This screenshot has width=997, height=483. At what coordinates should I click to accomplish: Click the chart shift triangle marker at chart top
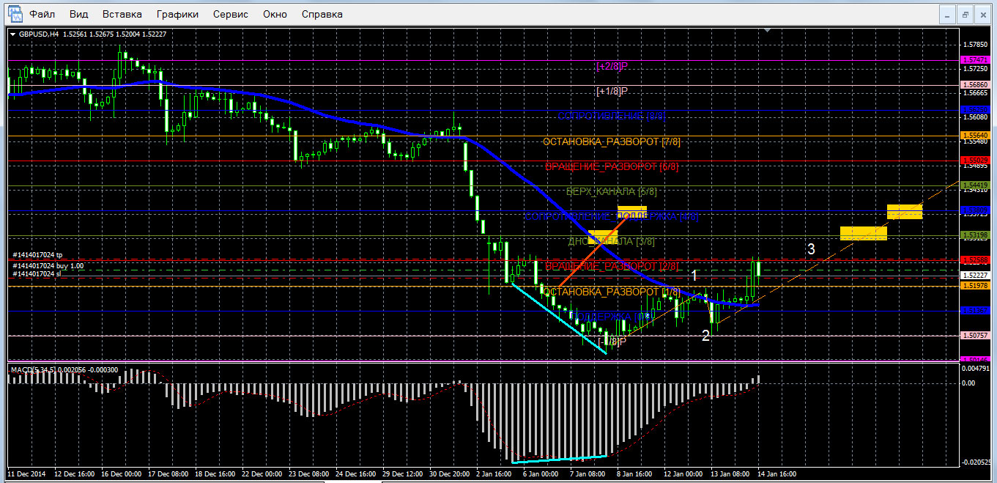[x=767, y=31]
